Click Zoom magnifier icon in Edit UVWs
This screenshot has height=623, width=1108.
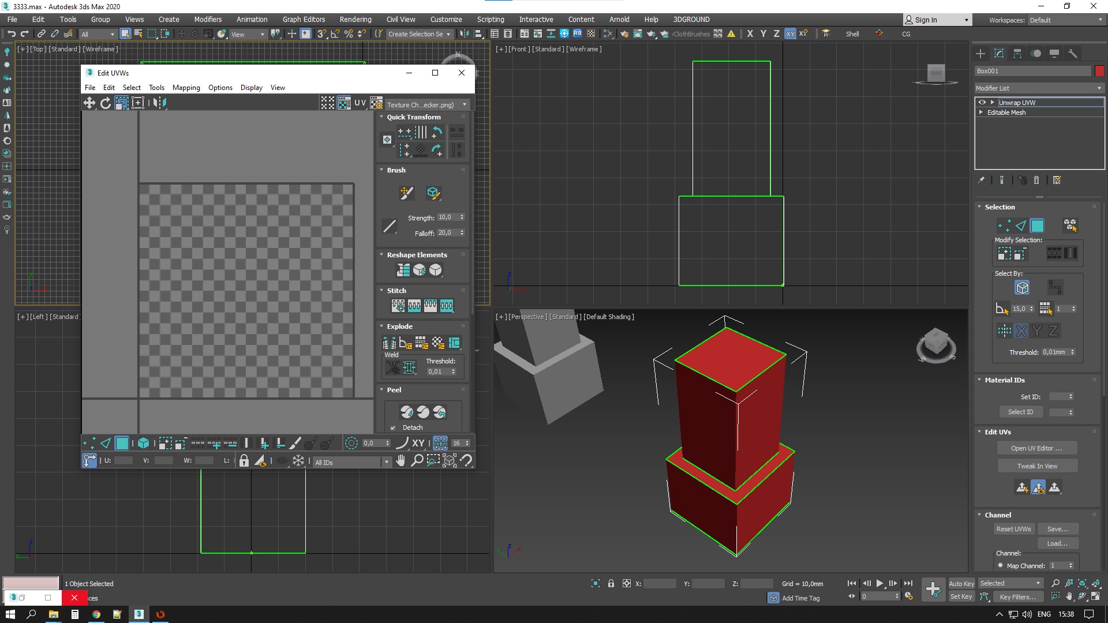coord(417,460)
